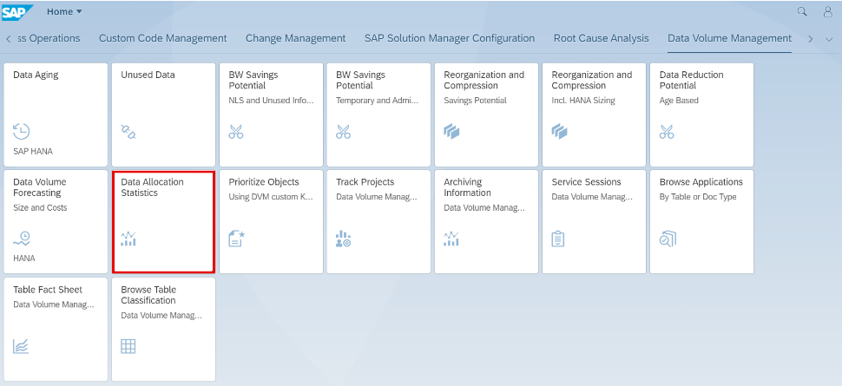Select the Data Volume Management tab
This screenshot has width=842, height=386.
(729, 38)
